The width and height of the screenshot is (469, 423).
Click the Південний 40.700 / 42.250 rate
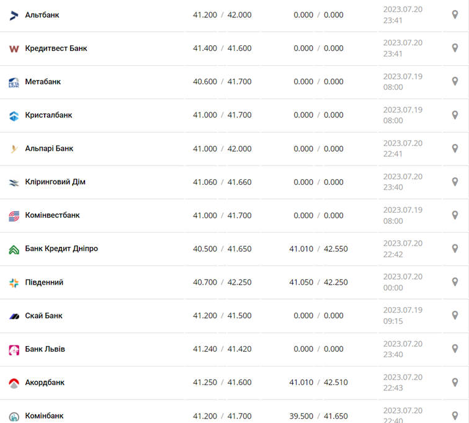pyautogui.click(x=222, y=282)
